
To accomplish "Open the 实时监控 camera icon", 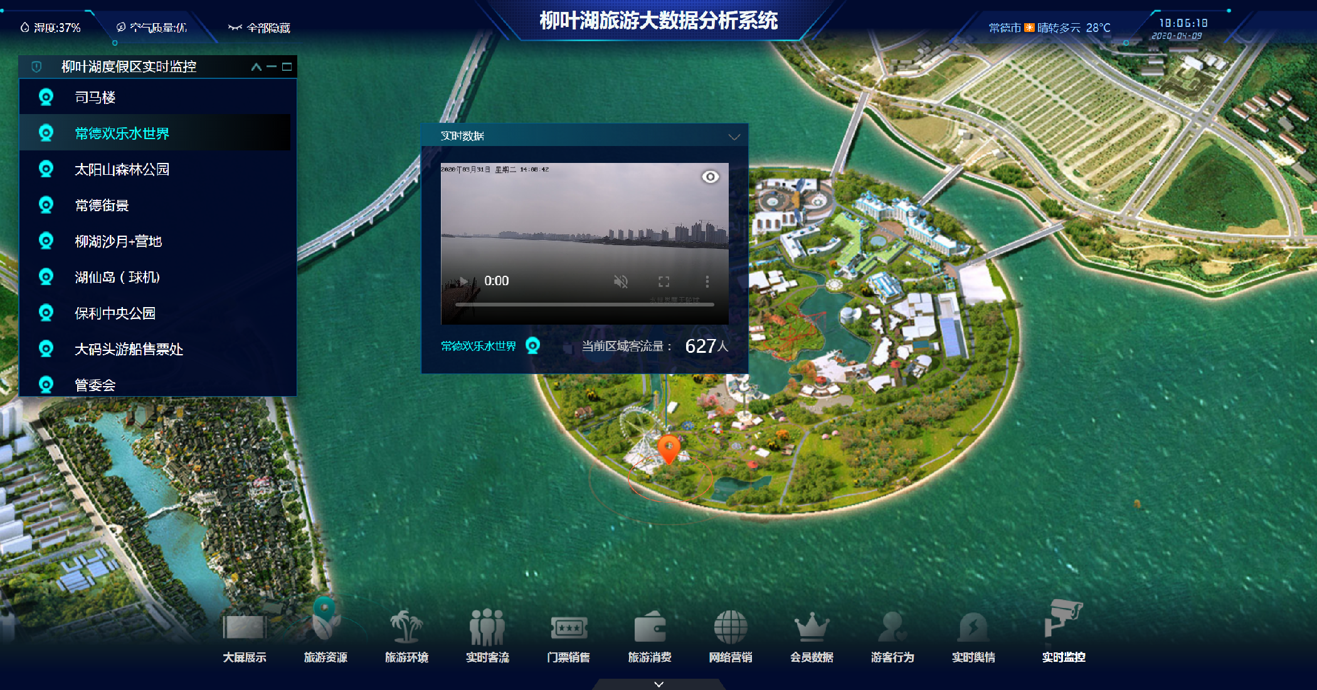I will pos(1063,619).
